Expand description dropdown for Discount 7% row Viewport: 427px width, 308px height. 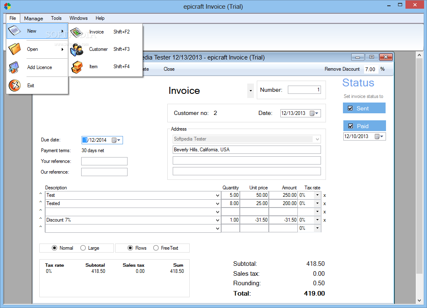tap(217, 220)
